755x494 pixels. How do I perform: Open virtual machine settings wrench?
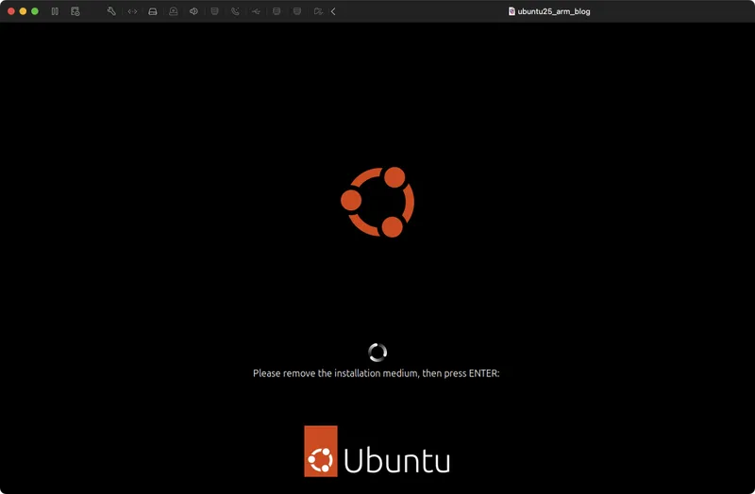point(111,11)
